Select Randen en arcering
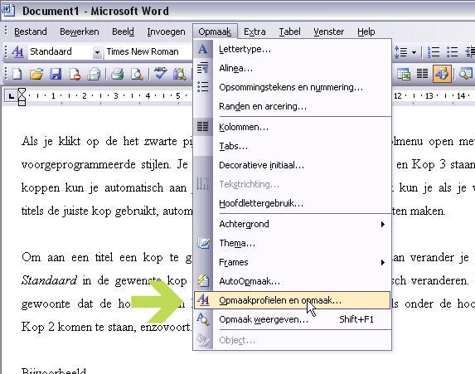Viewport: 475px width, 374px height. tap(293, 106)
